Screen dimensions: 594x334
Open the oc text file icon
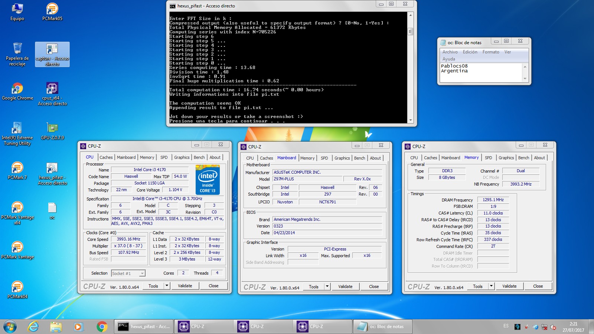tap(52, 211)
